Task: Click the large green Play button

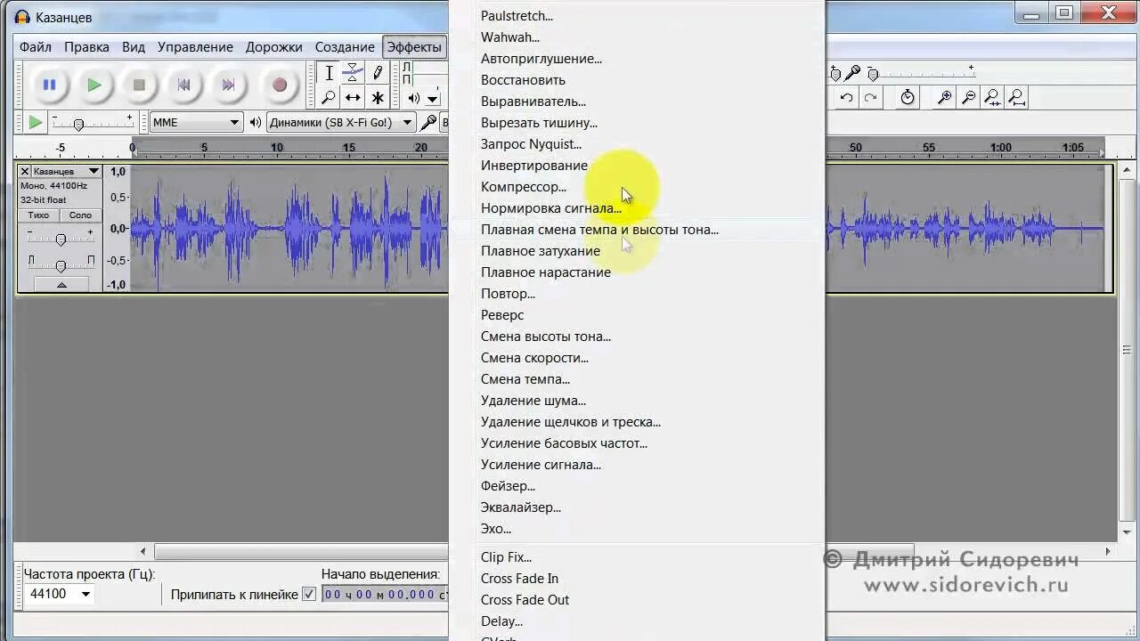Action: pyautogui.click(x=94, y=85)
